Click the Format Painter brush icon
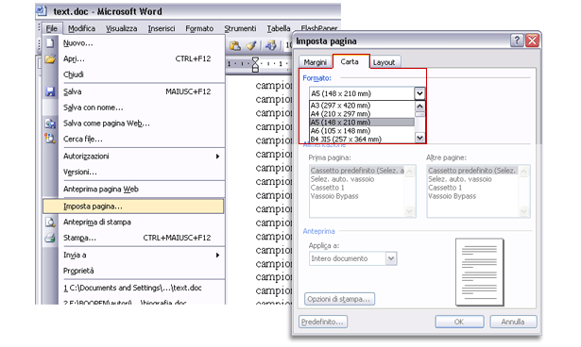This screenshot has width=581, height=347. pyautogui.click(x=251, y=46)
